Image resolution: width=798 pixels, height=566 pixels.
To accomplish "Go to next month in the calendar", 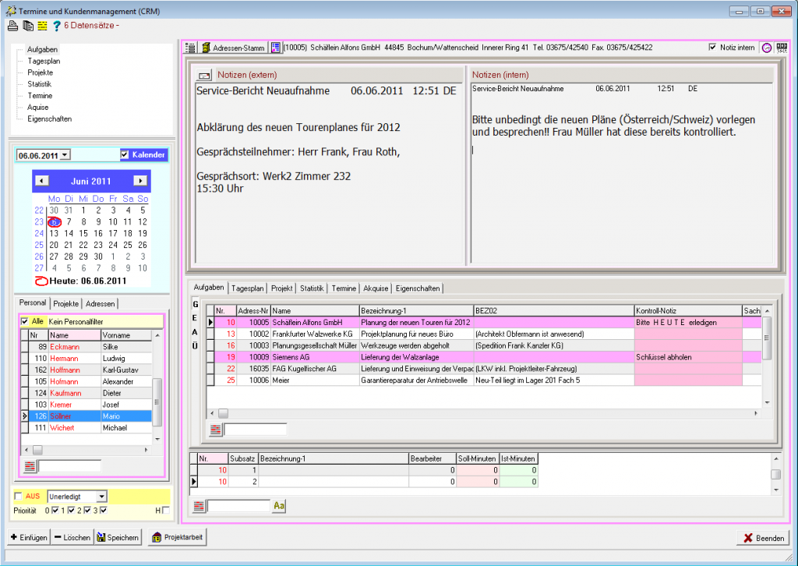I will [x=140, y=181].
